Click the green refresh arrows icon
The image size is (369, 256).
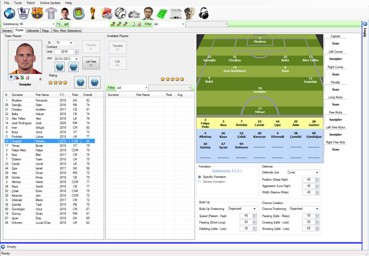[x=59, y=24]
